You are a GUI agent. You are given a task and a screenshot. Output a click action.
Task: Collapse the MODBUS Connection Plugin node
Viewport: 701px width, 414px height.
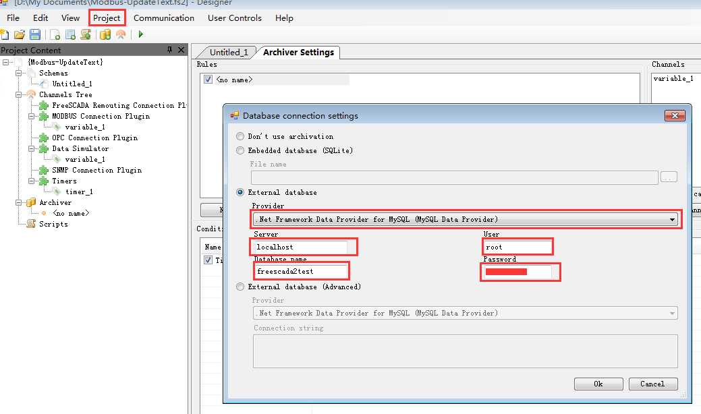31,116
